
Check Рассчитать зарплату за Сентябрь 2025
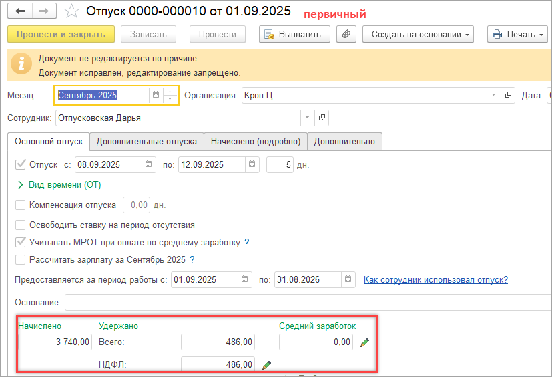pyautogui.click(x=20, y=259)
